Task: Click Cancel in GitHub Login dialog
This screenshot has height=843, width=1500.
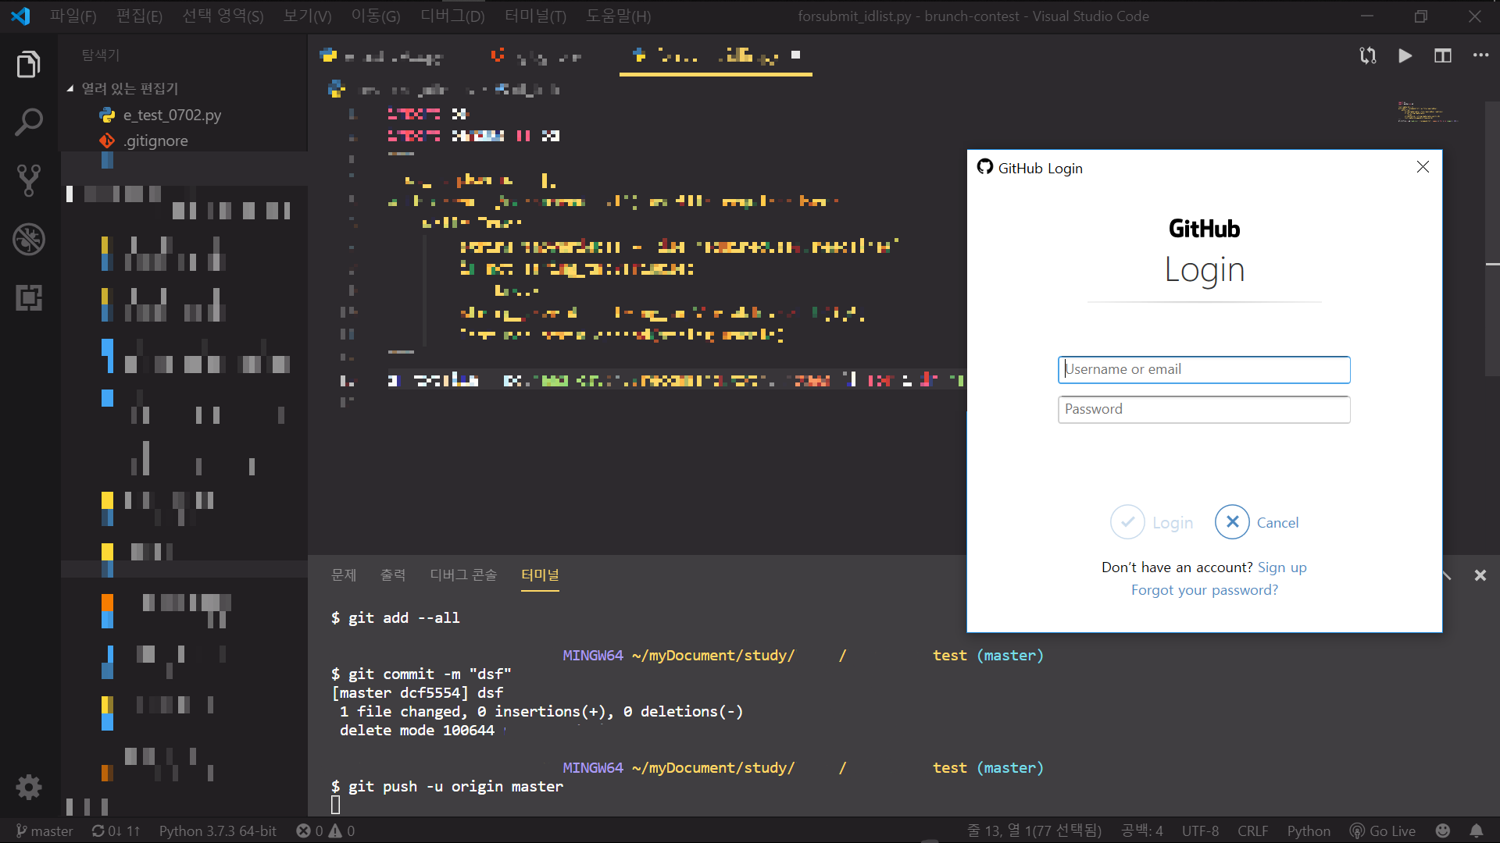Action: tap(1256, 522)
